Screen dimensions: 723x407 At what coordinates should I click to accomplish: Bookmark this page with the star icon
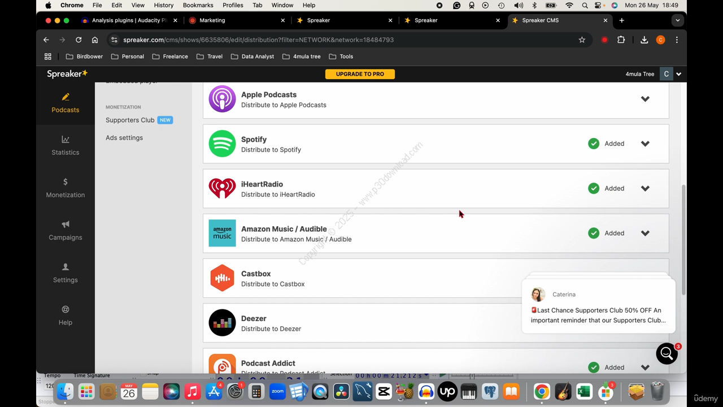click(x=582, y=40)
